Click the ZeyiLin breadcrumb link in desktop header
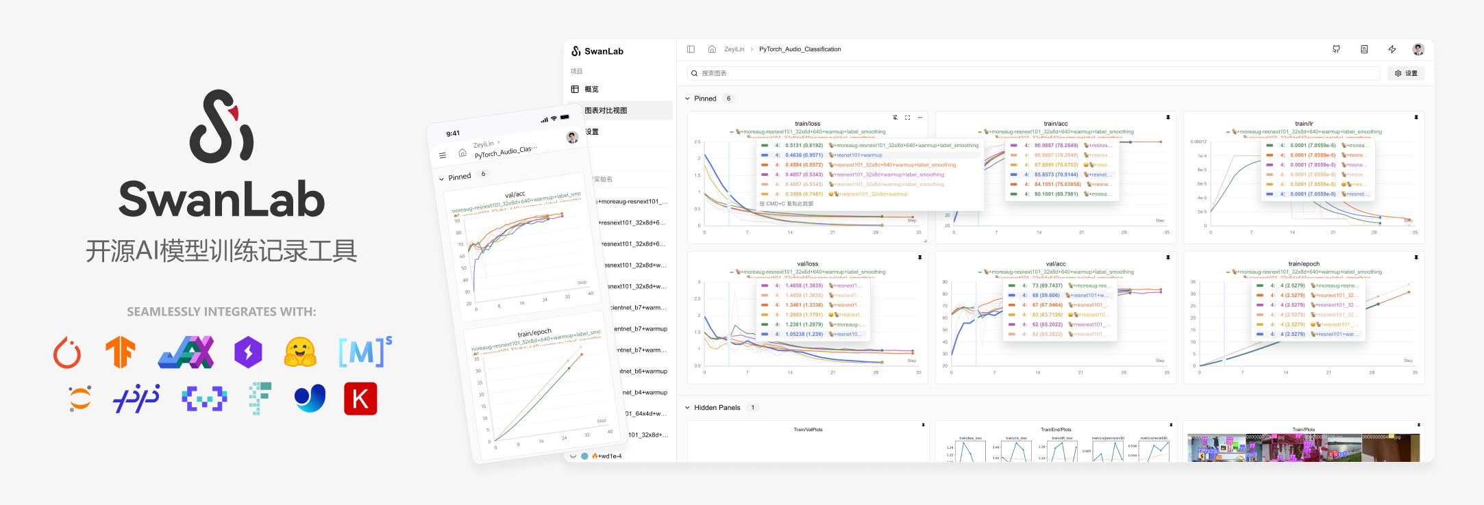 [x=734, y=49]
